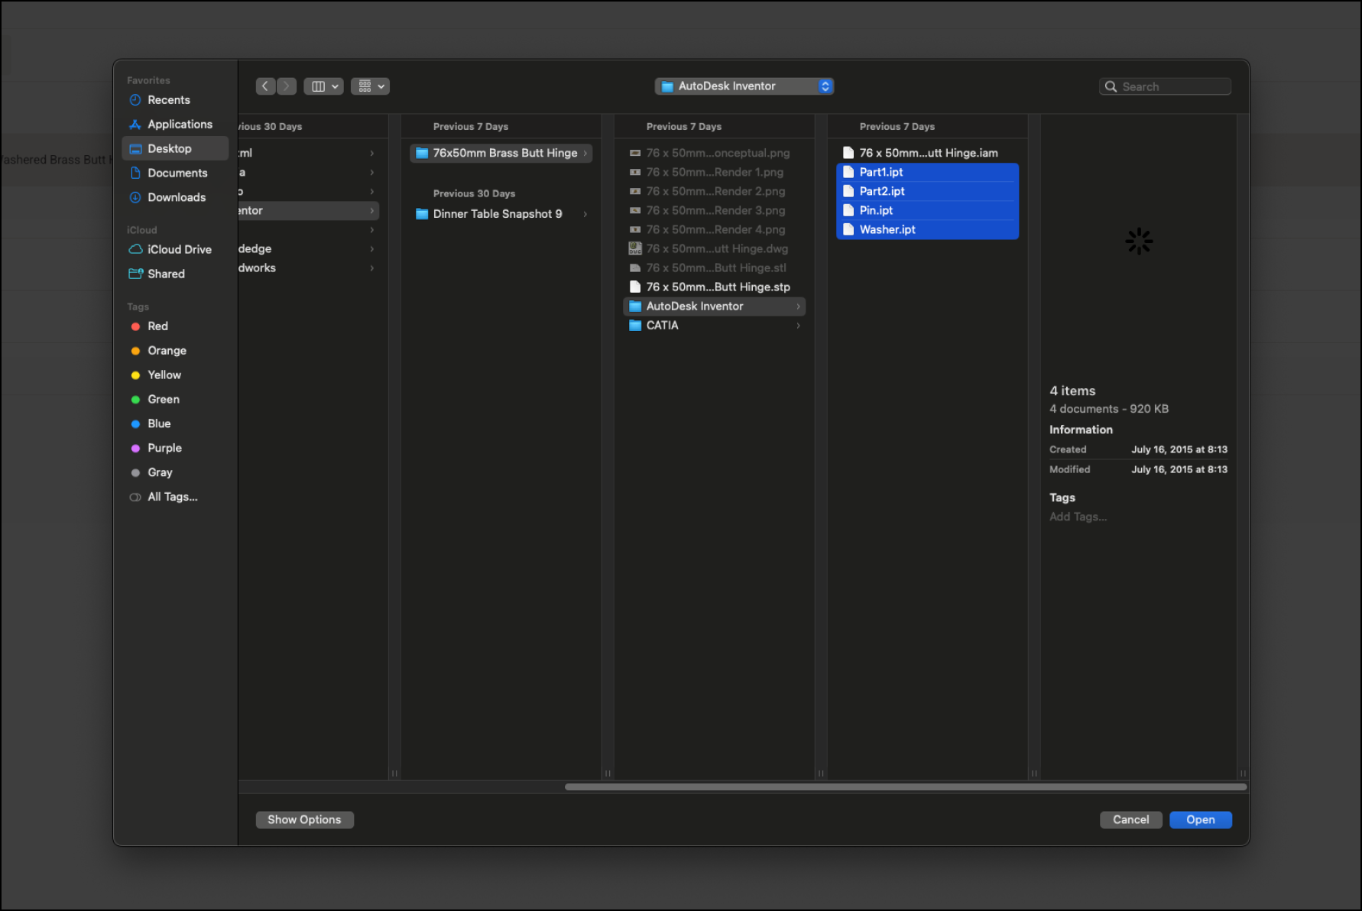Open the item grouping dropdown
This screenshot has width=1362, height=911.
(370, 86)
